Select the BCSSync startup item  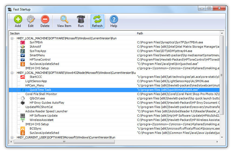[x=35, y=128]
